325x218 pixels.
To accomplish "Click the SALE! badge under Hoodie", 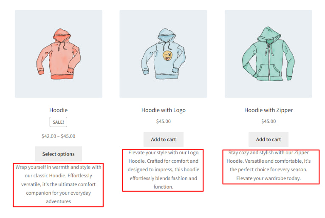I will 58,122.
